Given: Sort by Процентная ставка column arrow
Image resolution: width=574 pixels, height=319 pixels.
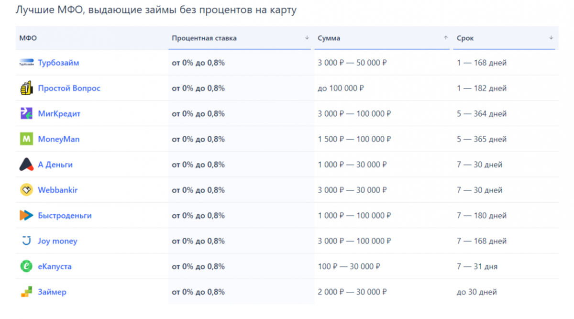Looking at the screenshot, I should click(307, 38).
